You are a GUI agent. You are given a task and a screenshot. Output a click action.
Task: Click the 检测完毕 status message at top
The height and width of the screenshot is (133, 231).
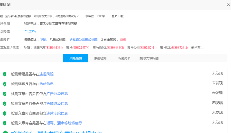point(50,23)
